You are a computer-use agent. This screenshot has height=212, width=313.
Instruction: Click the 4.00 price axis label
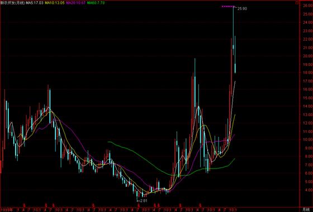tap(307, 190)
